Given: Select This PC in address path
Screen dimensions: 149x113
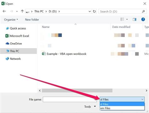Looking at the screenshot, I should click(x=39, y=11).
